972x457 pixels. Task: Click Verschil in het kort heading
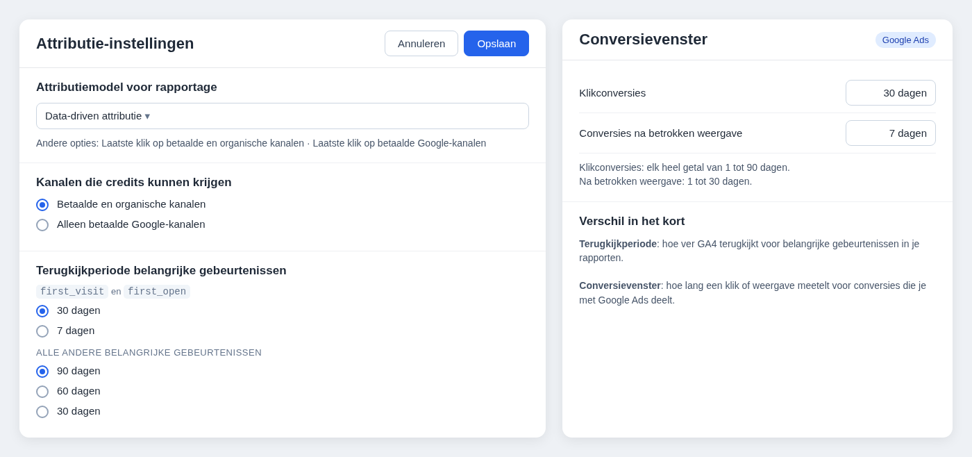point(632,222)
